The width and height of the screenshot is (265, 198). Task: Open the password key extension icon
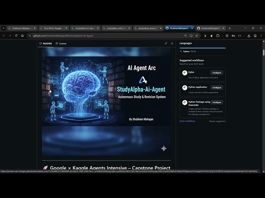(x=234, y=36)
